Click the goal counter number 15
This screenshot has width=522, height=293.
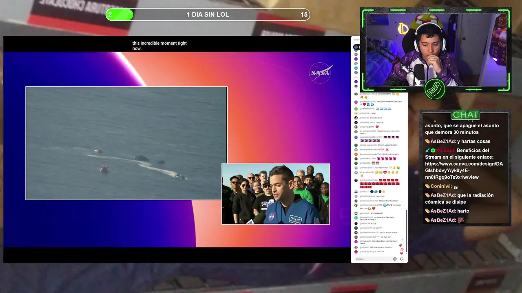[304, 15]
